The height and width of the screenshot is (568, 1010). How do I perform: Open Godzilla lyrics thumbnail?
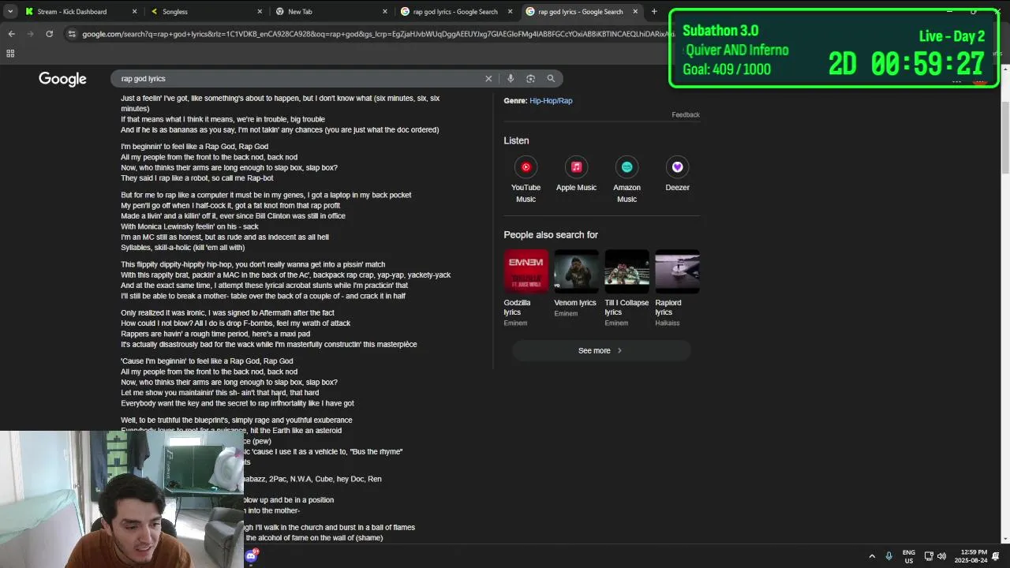coord(526,271)
